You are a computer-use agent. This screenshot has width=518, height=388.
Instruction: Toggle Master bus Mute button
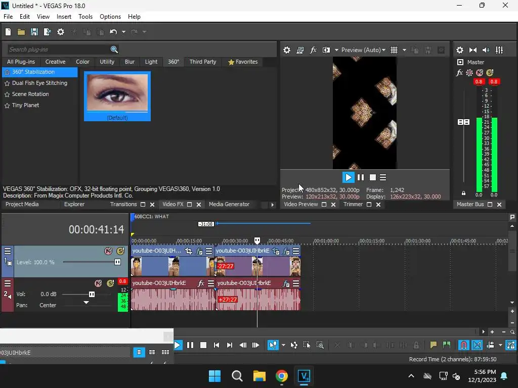tap(480, 73)
